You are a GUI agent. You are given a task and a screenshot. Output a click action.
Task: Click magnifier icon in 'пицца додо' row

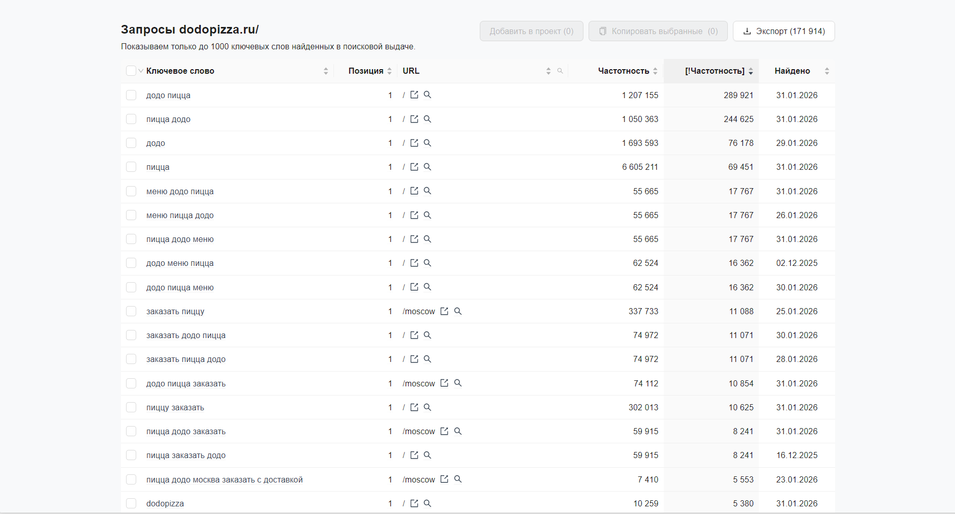click(427, 119)
